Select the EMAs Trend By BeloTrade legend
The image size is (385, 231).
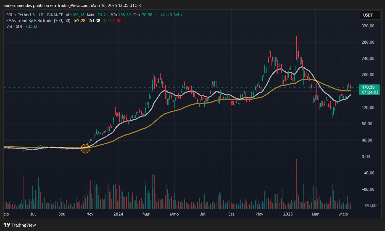[38, 21]
